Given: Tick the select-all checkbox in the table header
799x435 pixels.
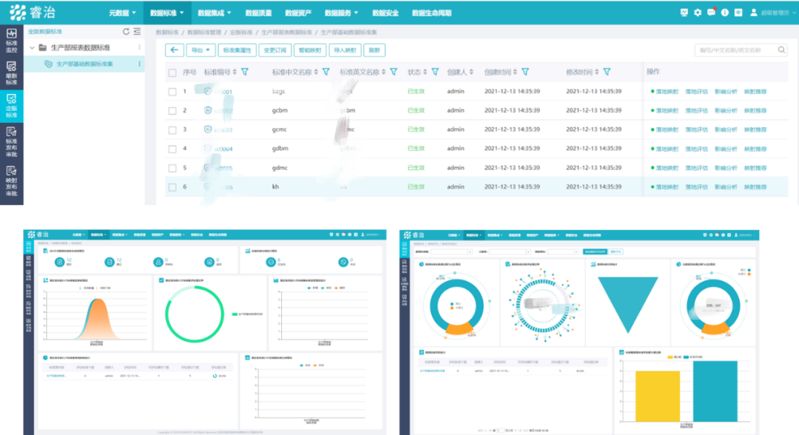Looking at the screenshot, I should point(172,72).
